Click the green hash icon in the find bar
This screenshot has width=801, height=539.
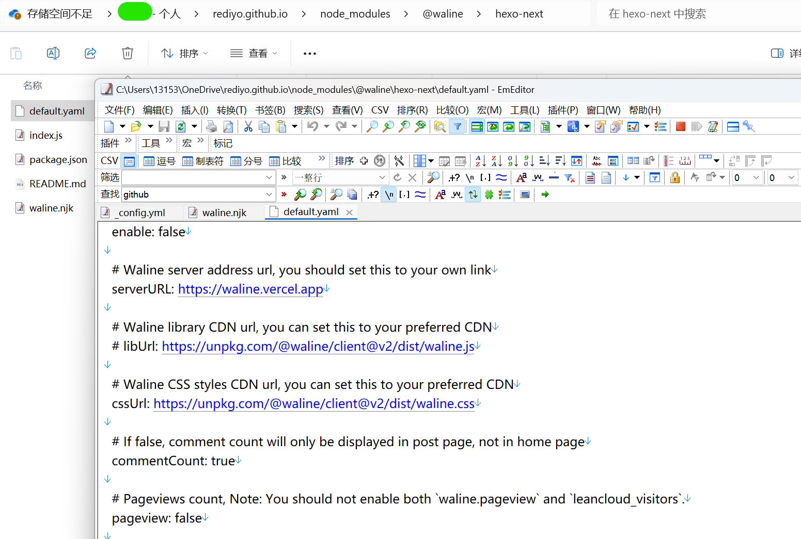coord(489,194)
